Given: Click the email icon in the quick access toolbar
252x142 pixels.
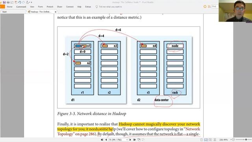Looking at the screenshot, I should coord(12,2).
